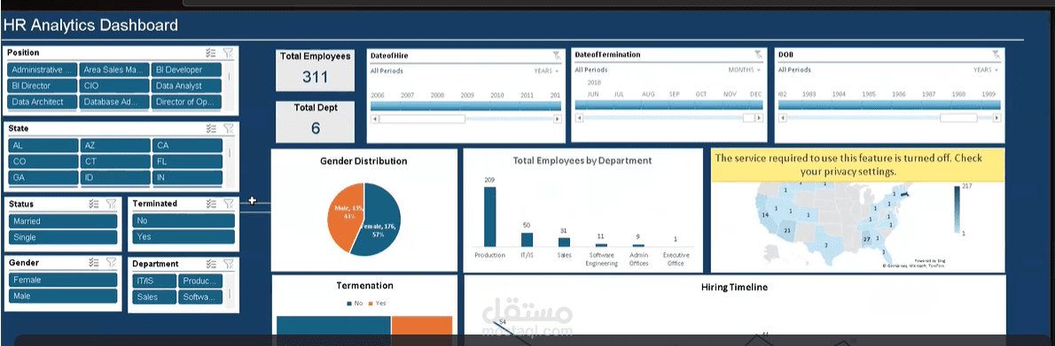Select the SEP segment in DateofTermination timeline
The image size is (1055, 346).
pyautogui.click(x=674, y=105)
